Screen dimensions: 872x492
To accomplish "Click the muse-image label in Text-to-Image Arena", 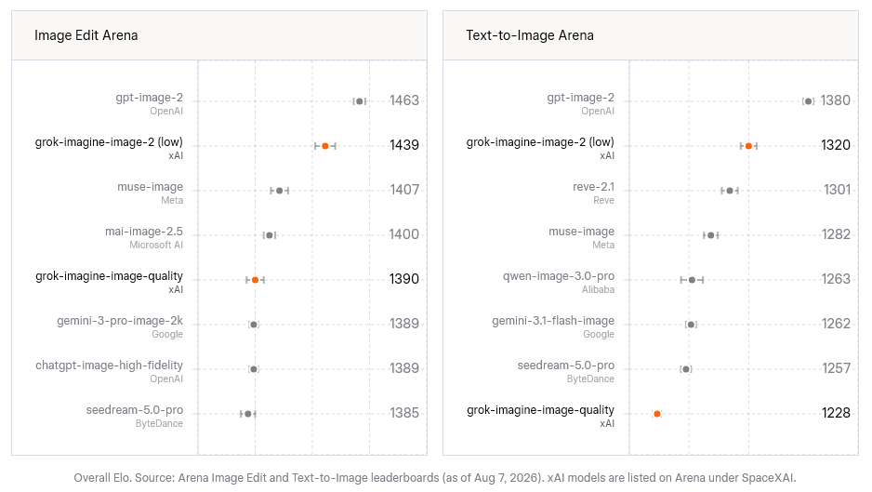I will point(582,231).
